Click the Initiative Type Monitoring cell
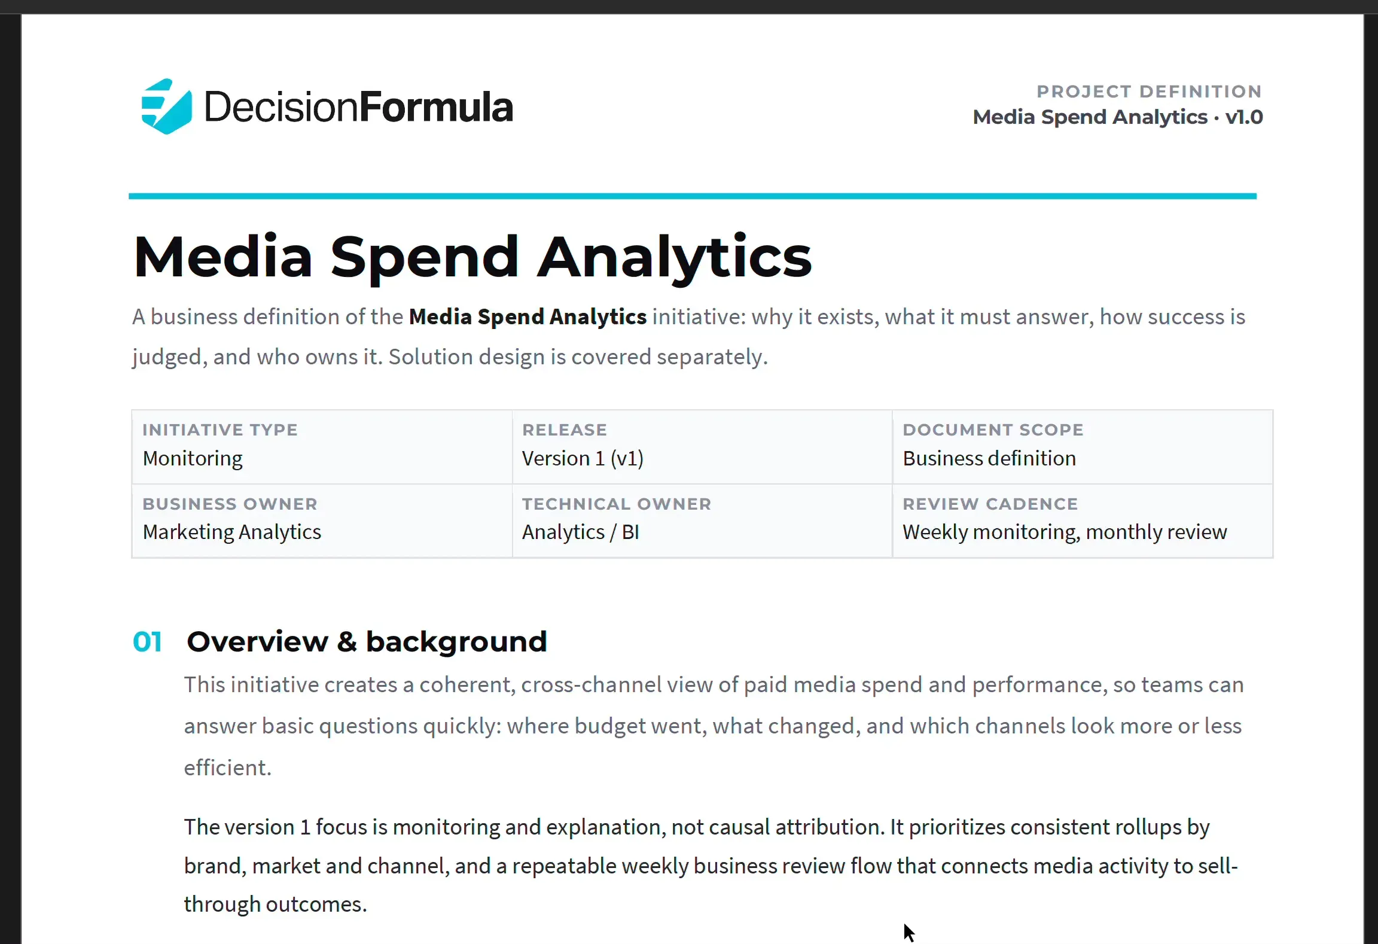The image size is (1378, 944). (322, 447)
